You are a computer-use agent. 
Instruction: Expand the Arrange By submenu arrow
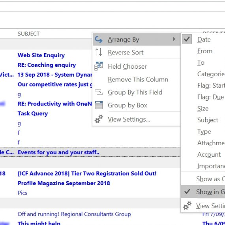(174, 39)
